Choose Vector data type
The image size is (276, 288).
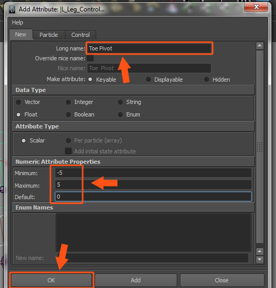click(x=18, y=102)
